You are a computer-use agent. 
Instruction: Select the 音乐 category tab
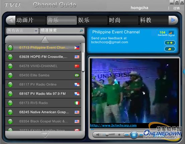pyautogui.click(x=62, y=20)
